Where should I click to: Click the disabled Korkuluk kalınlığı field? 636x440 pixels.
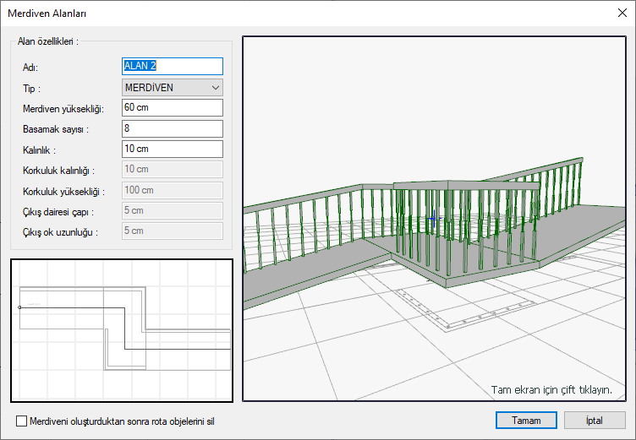[173, 170]
